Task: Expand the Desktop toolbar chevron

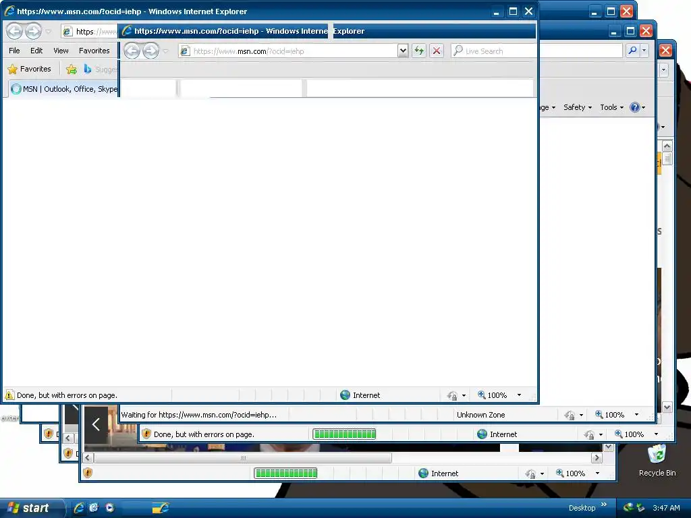Action: 604,505
